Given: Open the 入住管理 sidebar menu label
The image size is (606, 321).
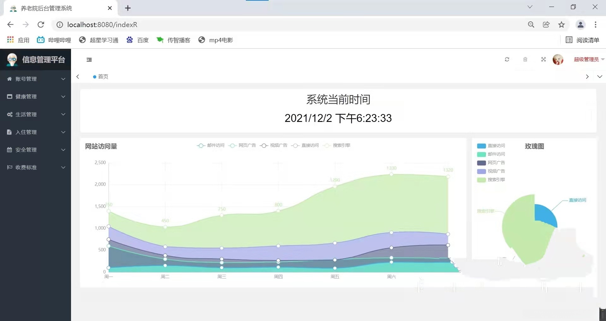Looking at the screenshot, I should (x=26, y=132).
